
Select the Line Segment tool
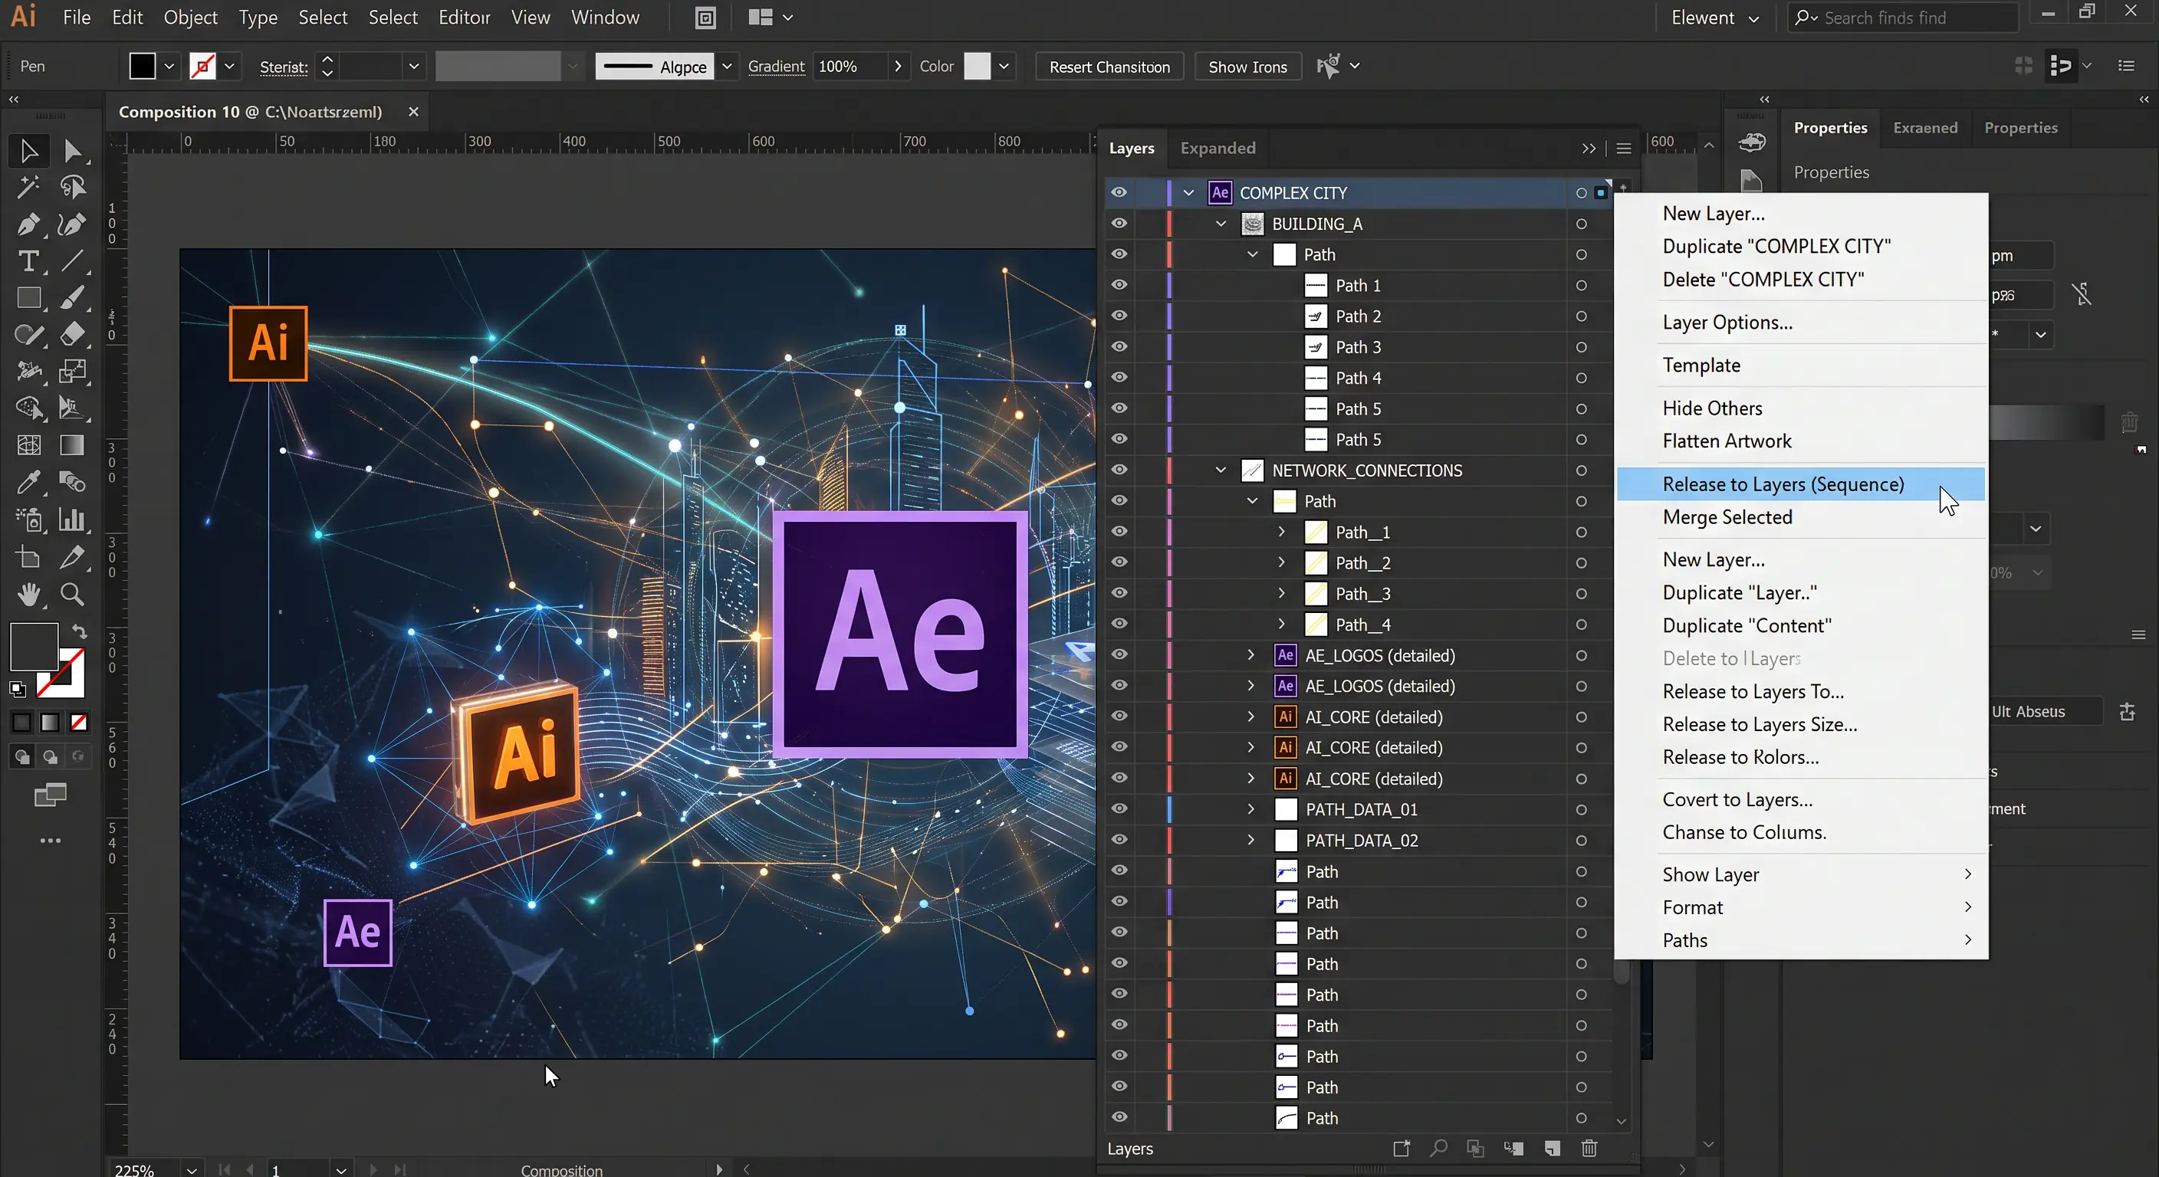coord(72,261)
